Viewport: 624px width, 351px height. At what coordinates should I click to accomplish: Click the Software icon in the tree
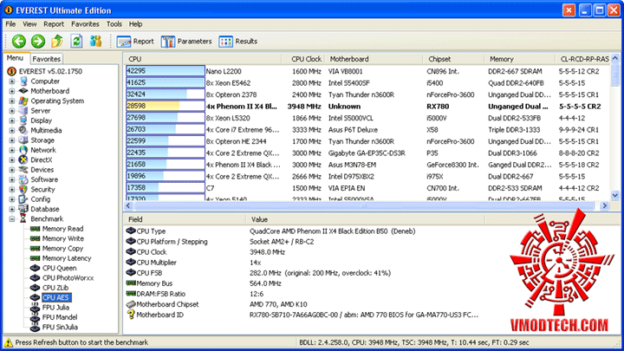[x=23, y=179]
